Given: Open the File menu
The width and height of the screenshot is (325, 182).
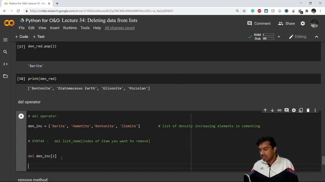Looking at the screenshot, I should tap(21, 28).
